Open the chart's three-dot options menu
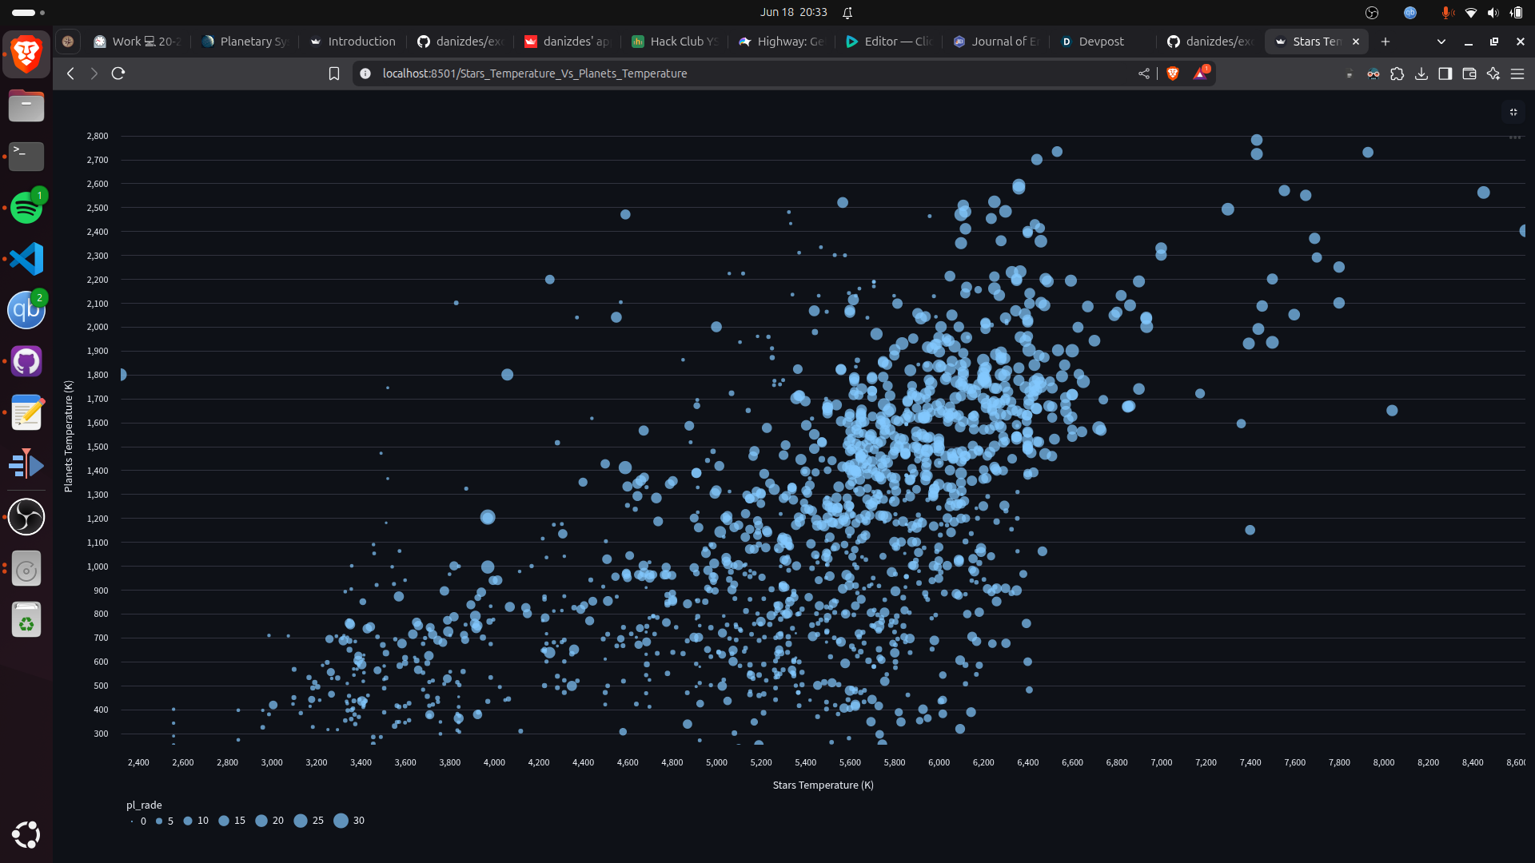Viewport: 1535px width, 863px height. point(1514,137)
